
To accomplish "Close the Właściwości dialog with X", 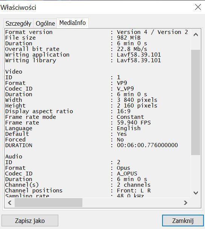I will tap(198, 7).
